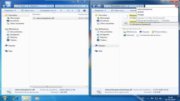Open Organizar menu in left window
The height and width of the screenshot is (101, 180).
10,10
